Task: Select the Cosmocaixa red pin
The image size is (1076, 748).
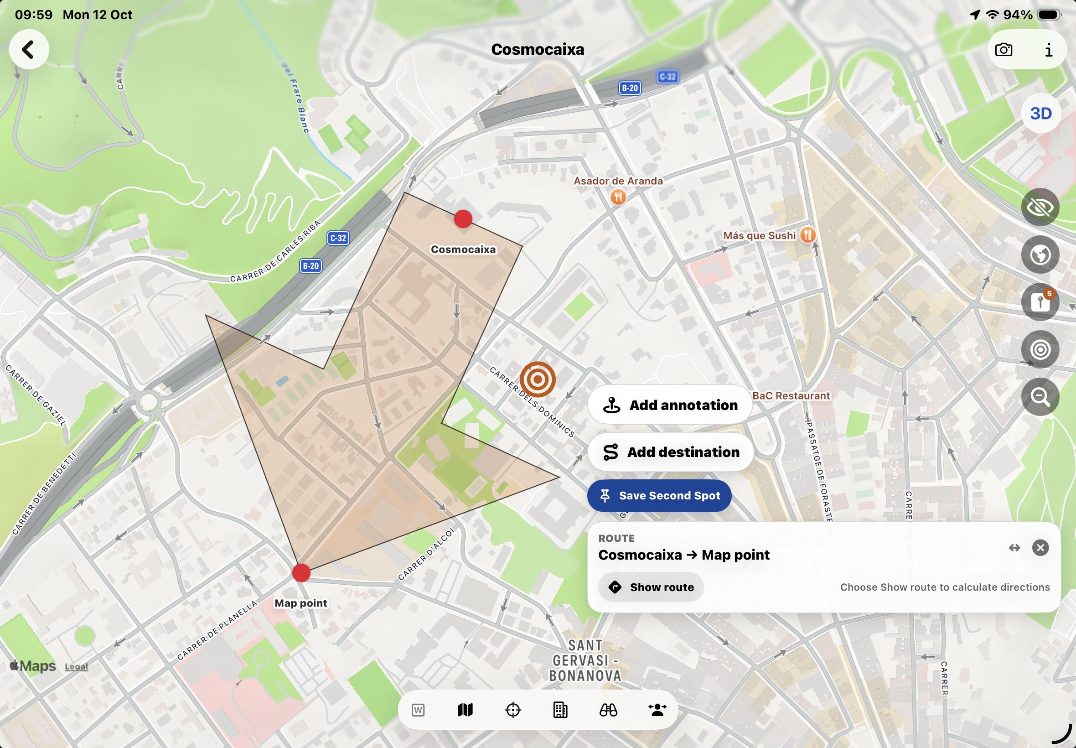Action: 463,219
